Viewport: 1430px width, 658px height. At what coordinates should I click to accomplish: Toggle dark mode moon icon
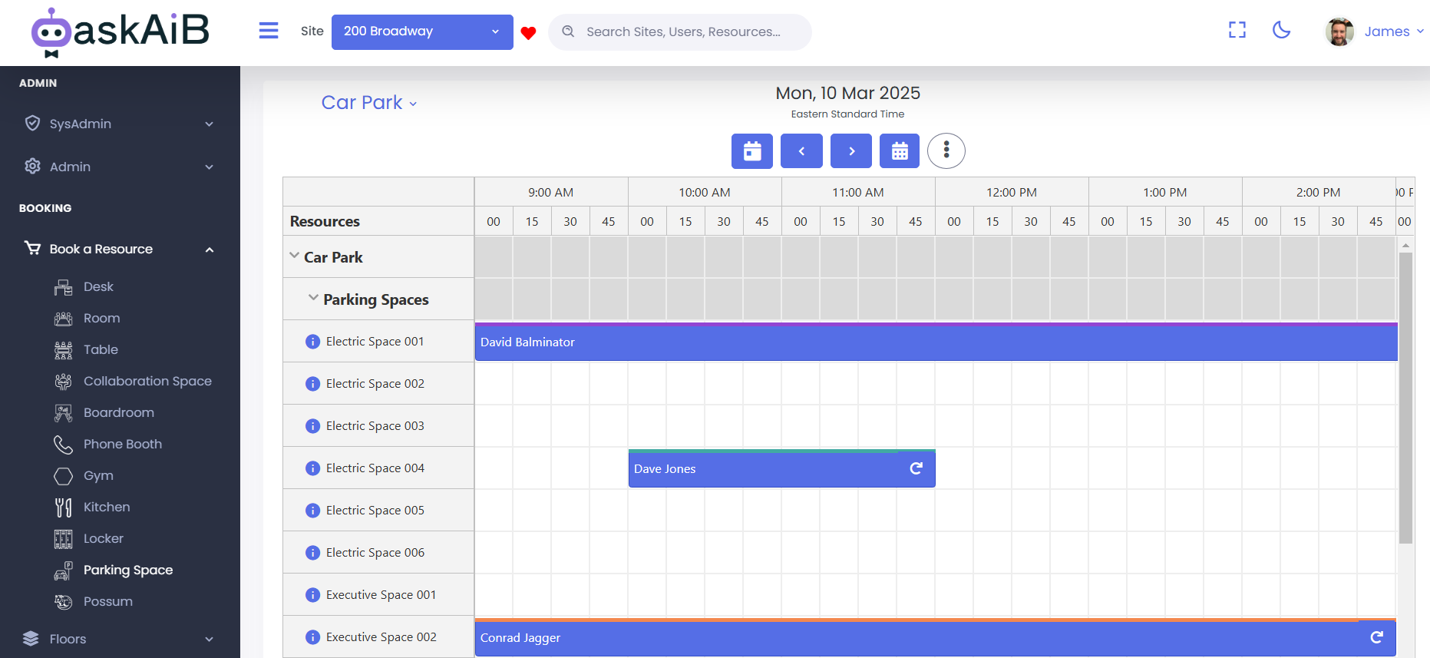click(x=1281, y=31)
